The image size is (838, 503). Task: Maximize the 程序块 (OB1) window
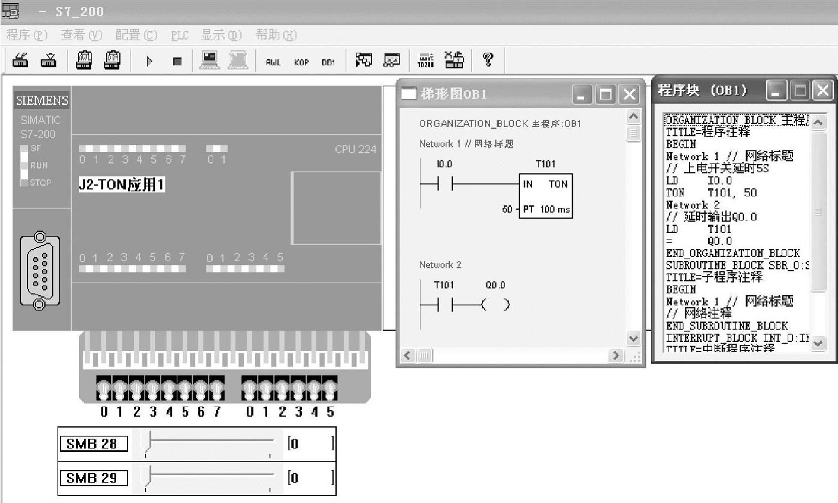pyautogui.click(x=800, y=90)
